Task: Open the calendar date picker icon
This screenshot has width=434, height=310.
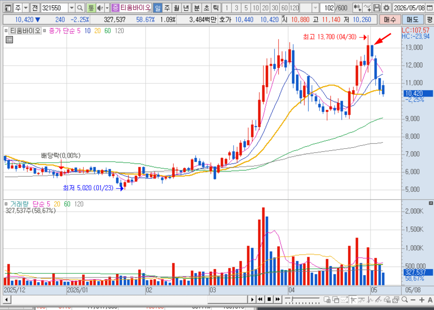Action: click(x=429, y=8)
